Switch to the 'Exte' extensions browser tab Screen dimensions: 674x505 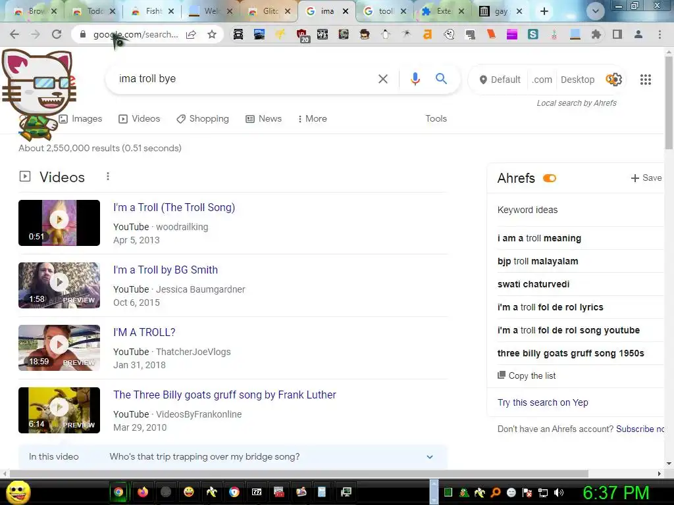point(444,11)
